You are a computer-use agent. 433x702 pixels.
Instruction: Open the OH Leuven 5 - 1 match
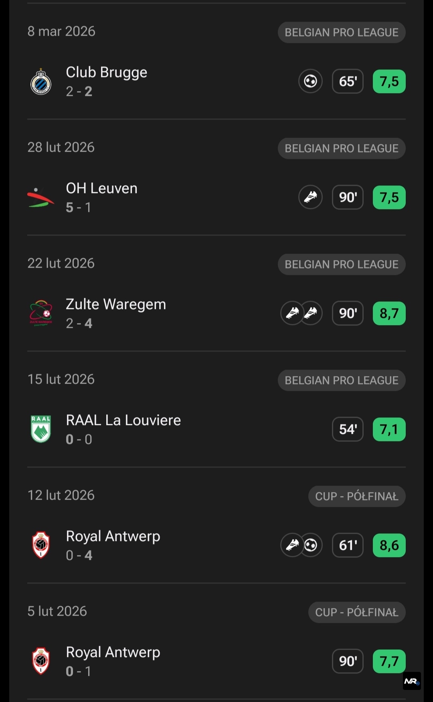[102, 197]
